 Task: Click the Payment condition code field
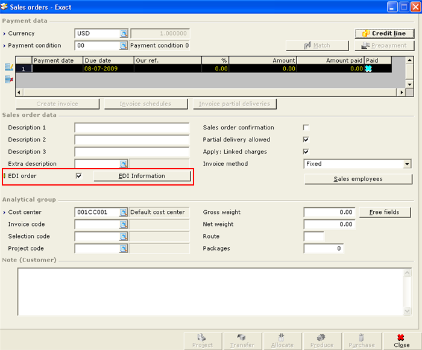coord(97,46)
